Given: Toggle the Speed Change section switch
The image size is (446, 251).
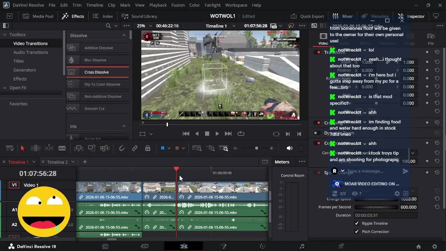Looking at the screenshot, I should (317, 173).
